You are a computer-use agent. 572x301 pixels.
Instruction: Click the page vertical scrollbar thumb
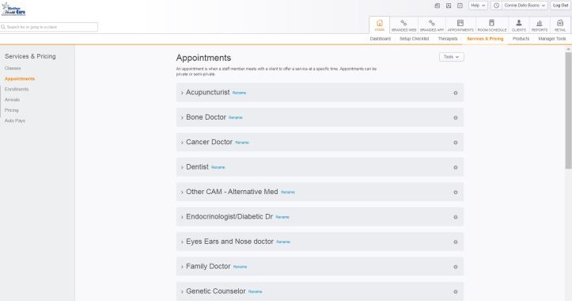568,110
